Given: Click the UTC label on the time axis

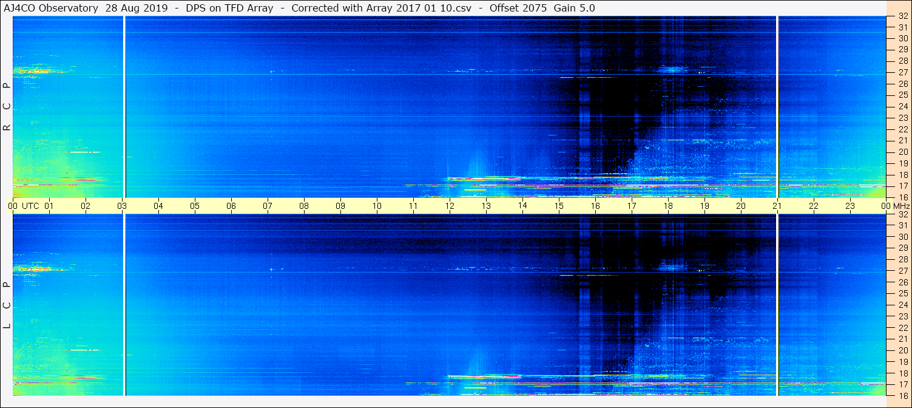Looking at the screenshot, I should 30,206.
